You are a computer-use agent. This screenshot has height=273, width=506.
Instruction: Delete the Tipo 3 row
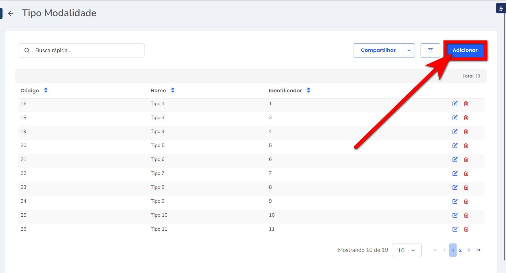coord(466,118)
